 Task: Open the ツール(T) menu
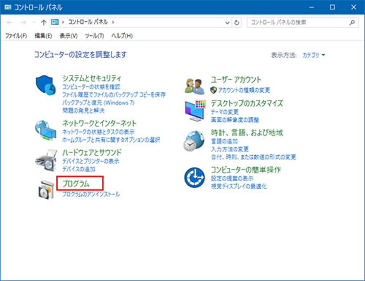[94, 36]
